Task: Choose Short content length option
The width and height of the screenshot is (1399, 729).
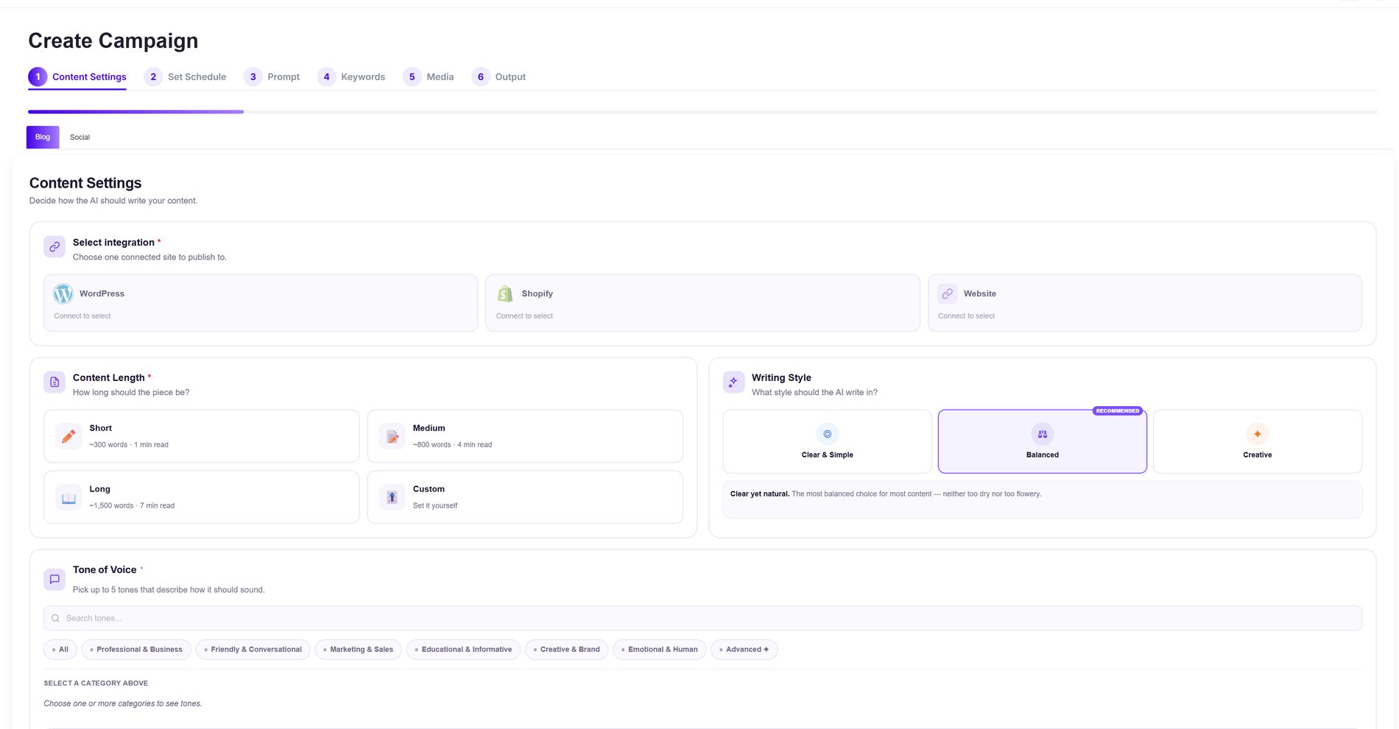Action: 202,436
